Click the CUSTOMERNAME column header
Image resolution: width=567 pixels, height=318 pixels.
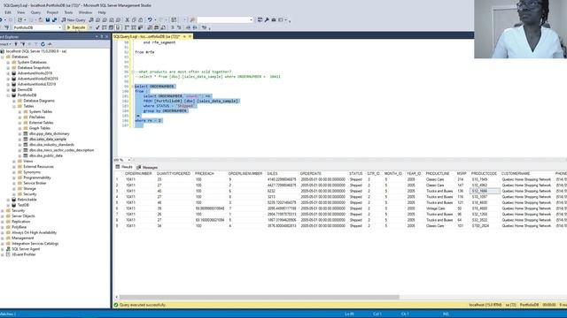[516, 173]
